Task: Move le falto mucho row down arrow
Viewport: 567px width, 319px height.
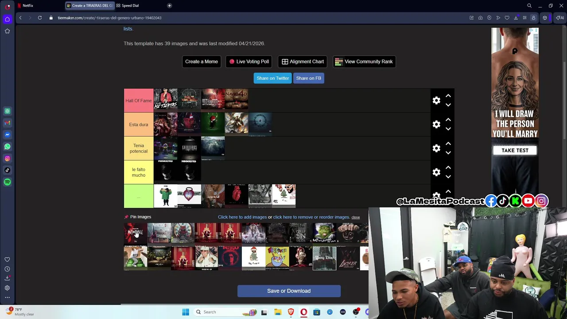Action: click(448, 177)
